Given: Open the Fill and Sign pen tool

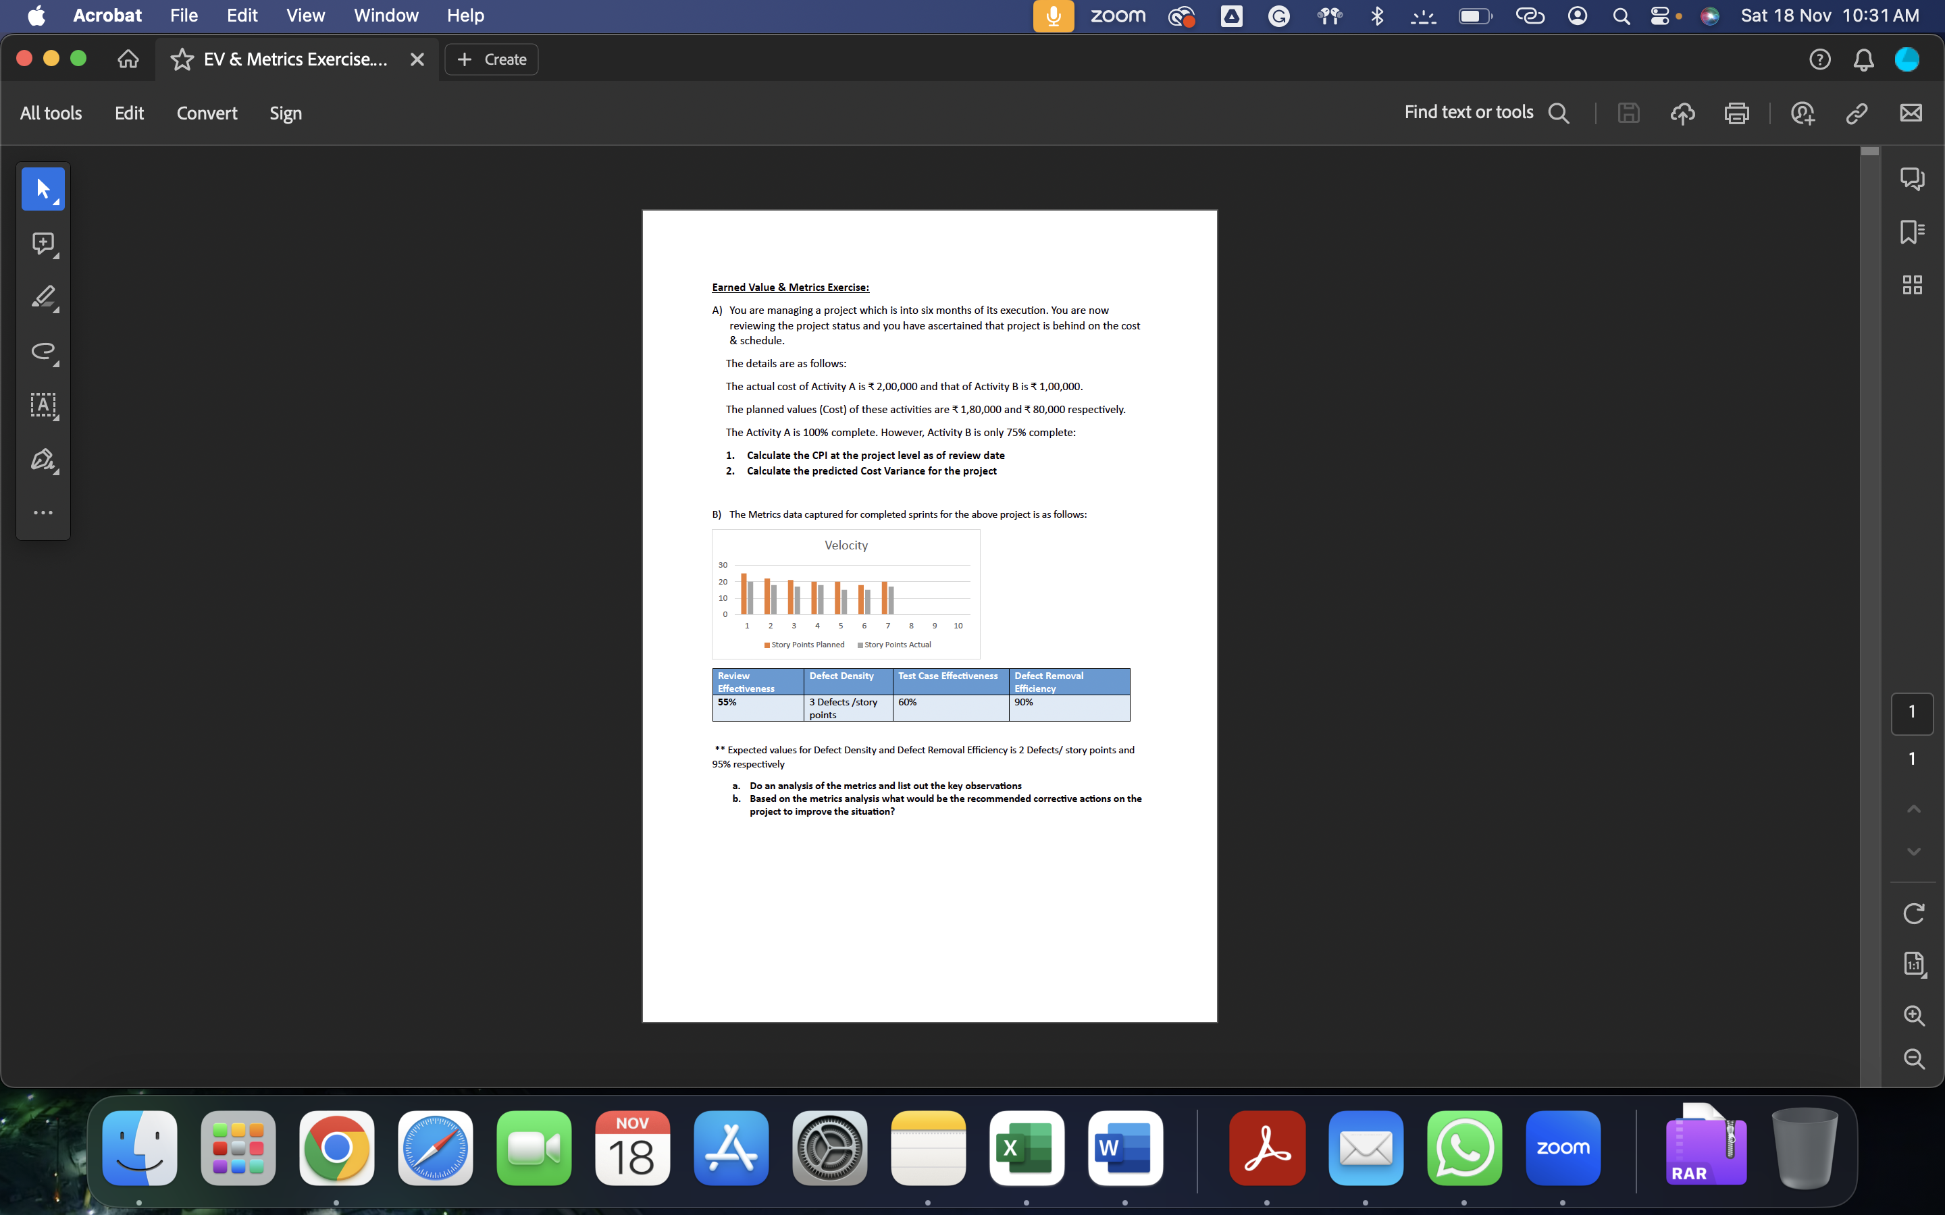Looking at the screenshot, I should [x=43, y=459].
